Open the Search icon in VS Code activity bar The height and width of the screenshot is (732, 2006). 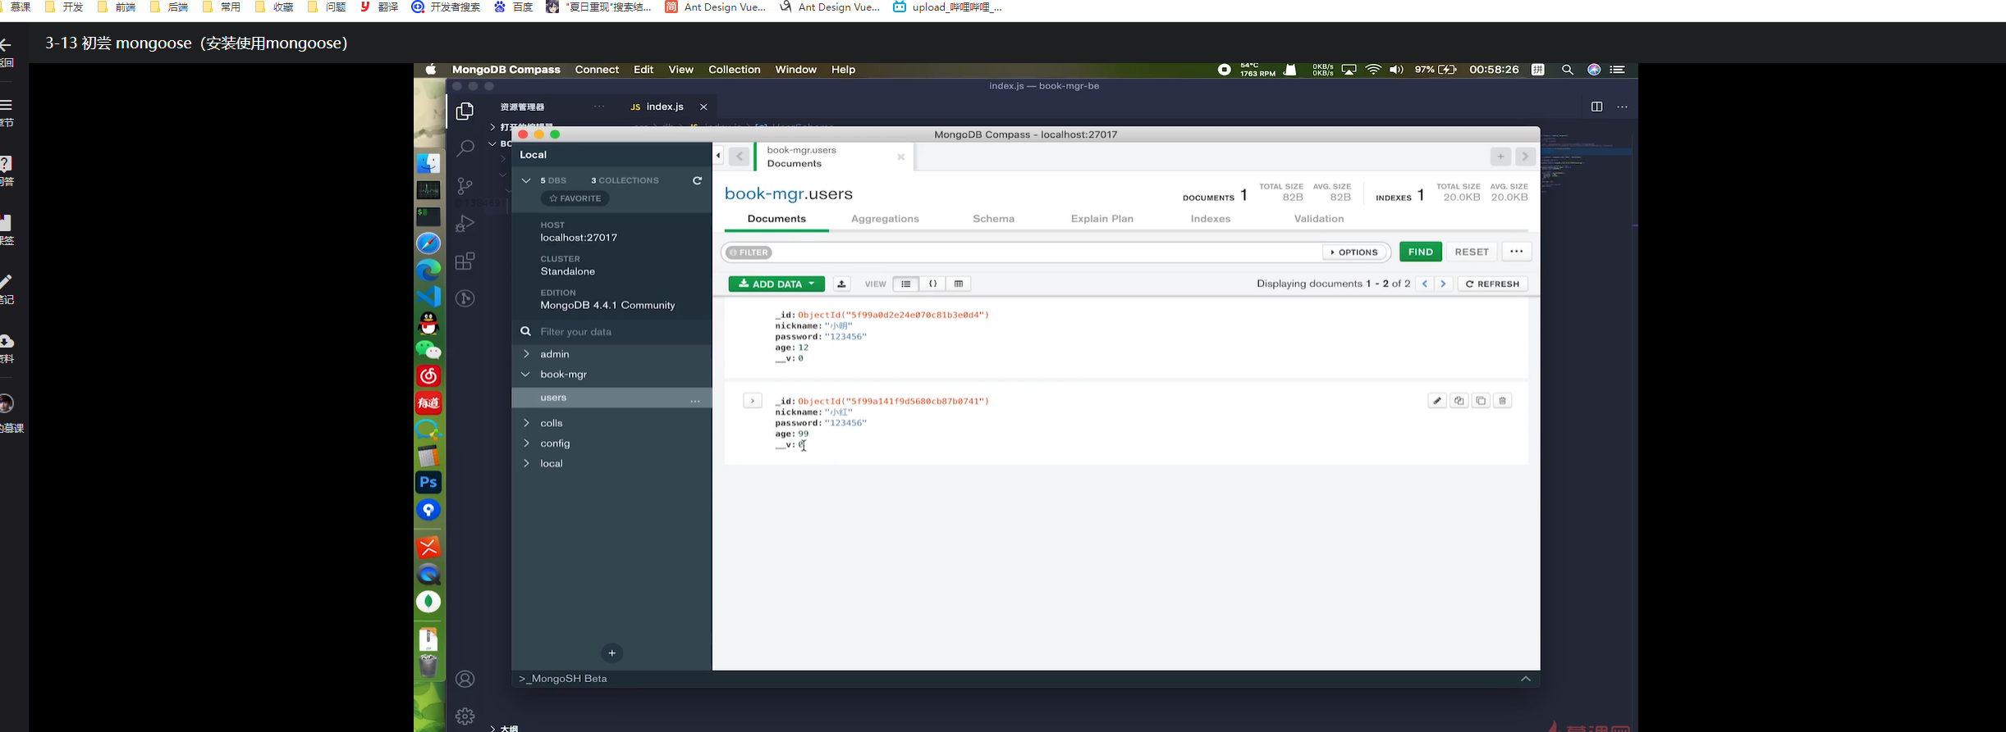point(465,148)
